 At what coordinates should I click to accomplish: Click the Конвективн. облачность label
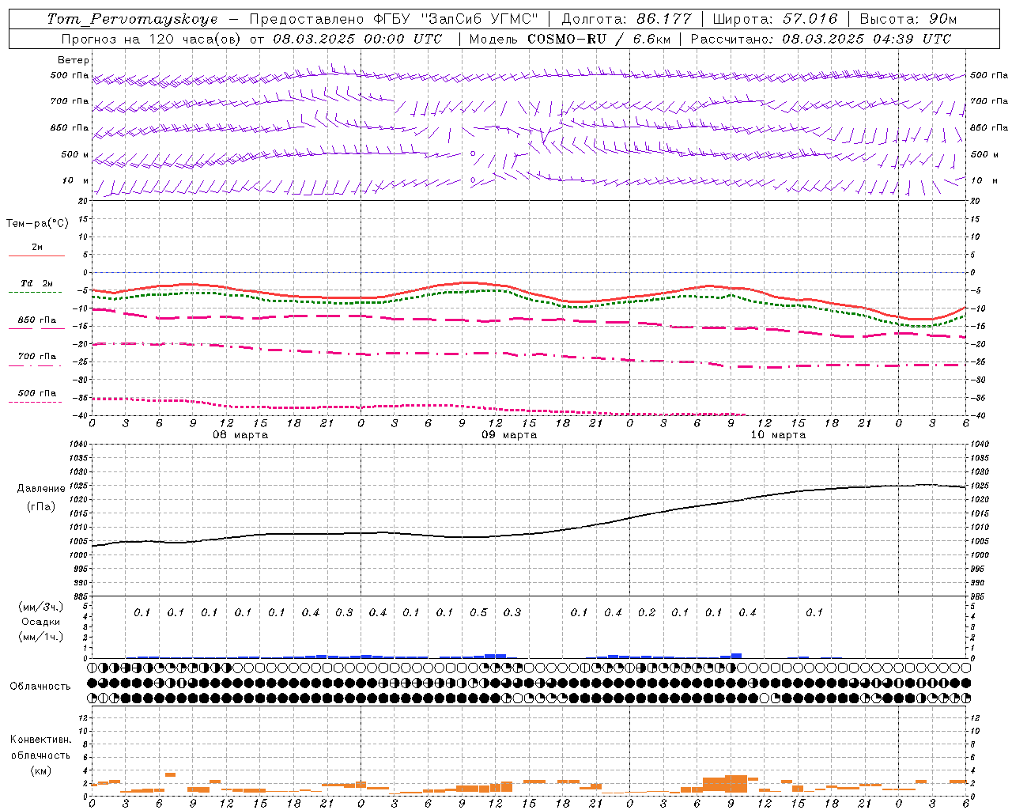tap(40, 748)
